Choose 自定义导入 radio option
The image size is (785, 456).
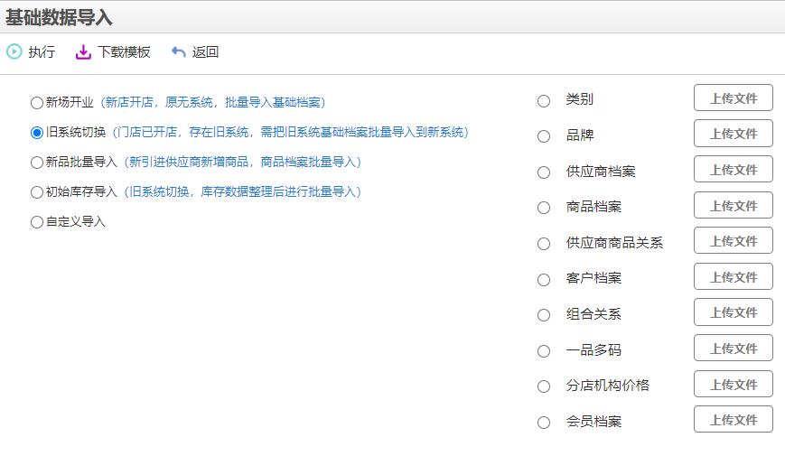click(x=36, y=222)
